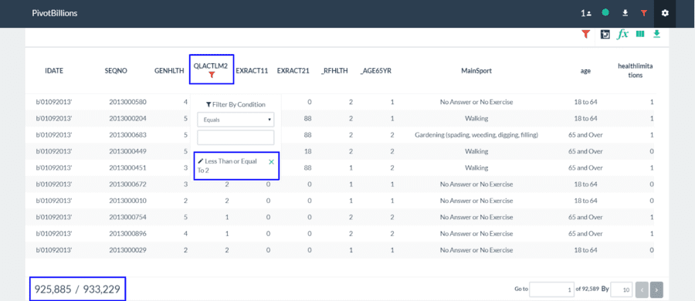Go to the next page of results
Screen dimensions: 695x301
click(x=656, y=289)
